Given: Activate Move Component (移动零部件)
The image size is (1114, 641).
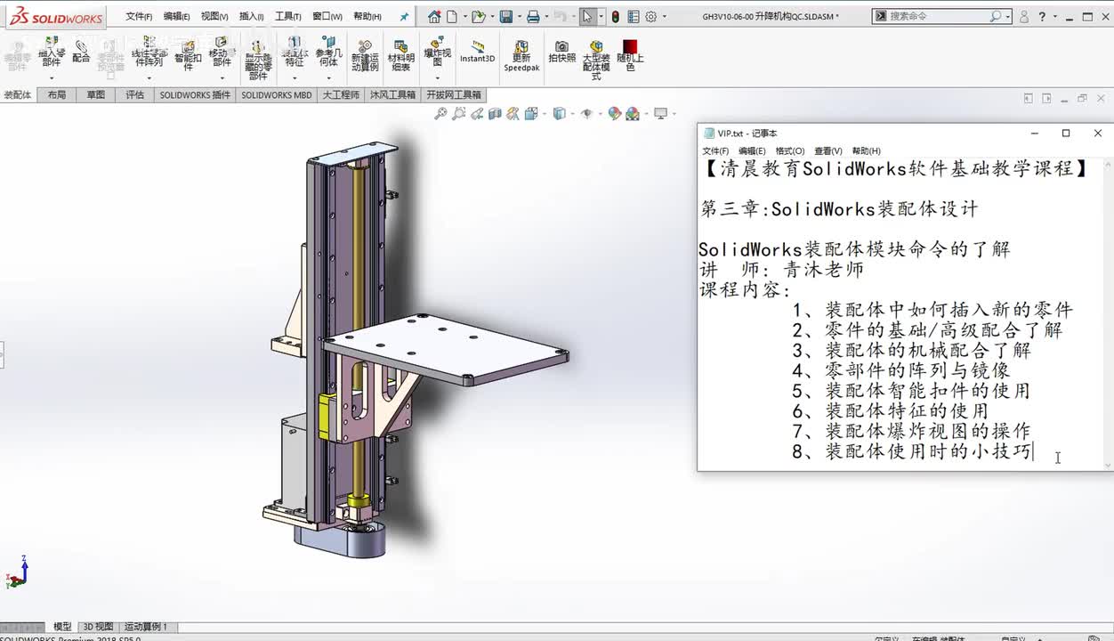Looking at the screenshot, I should (221, 52).
